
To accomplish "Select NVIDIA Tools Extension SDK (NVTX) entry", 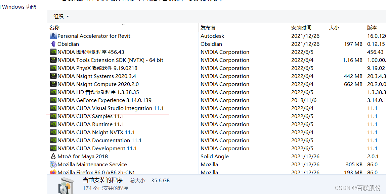I will point(110,60).
